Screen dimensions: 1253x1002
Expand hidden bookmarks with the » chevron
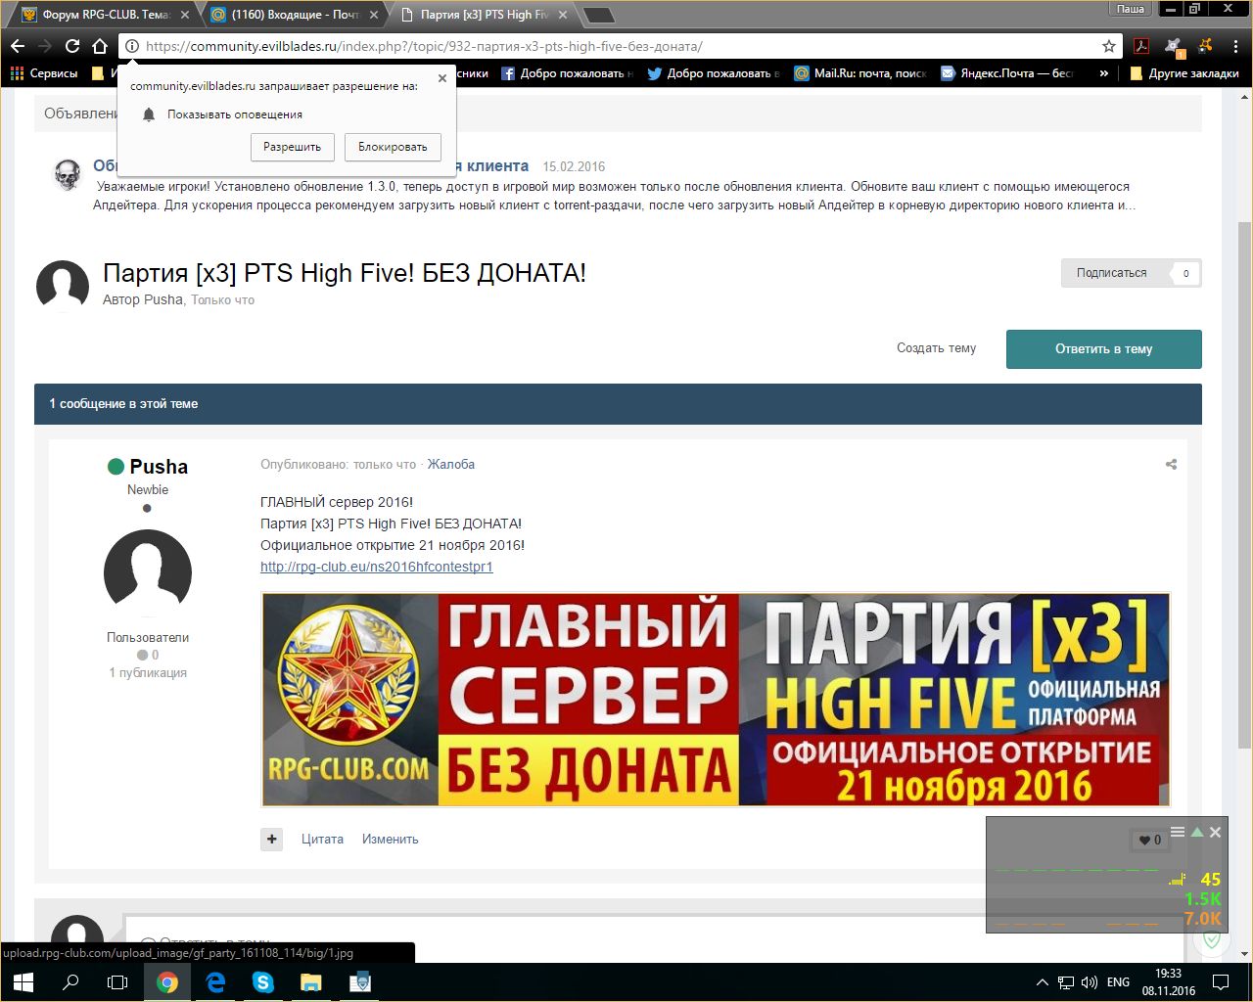coord(1104,73)
